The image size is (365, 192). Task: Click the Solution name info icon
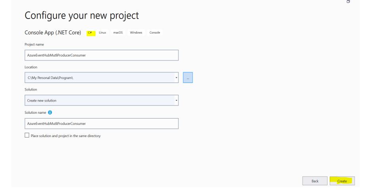click(50, 113)
